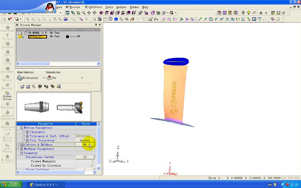Screen dimensions: 301x188
Task: Click the Projection Curves 15 button
Action: [85, 157]
